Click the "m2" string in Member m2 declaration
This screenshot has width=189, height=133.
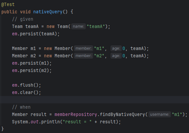pos(99,56)
